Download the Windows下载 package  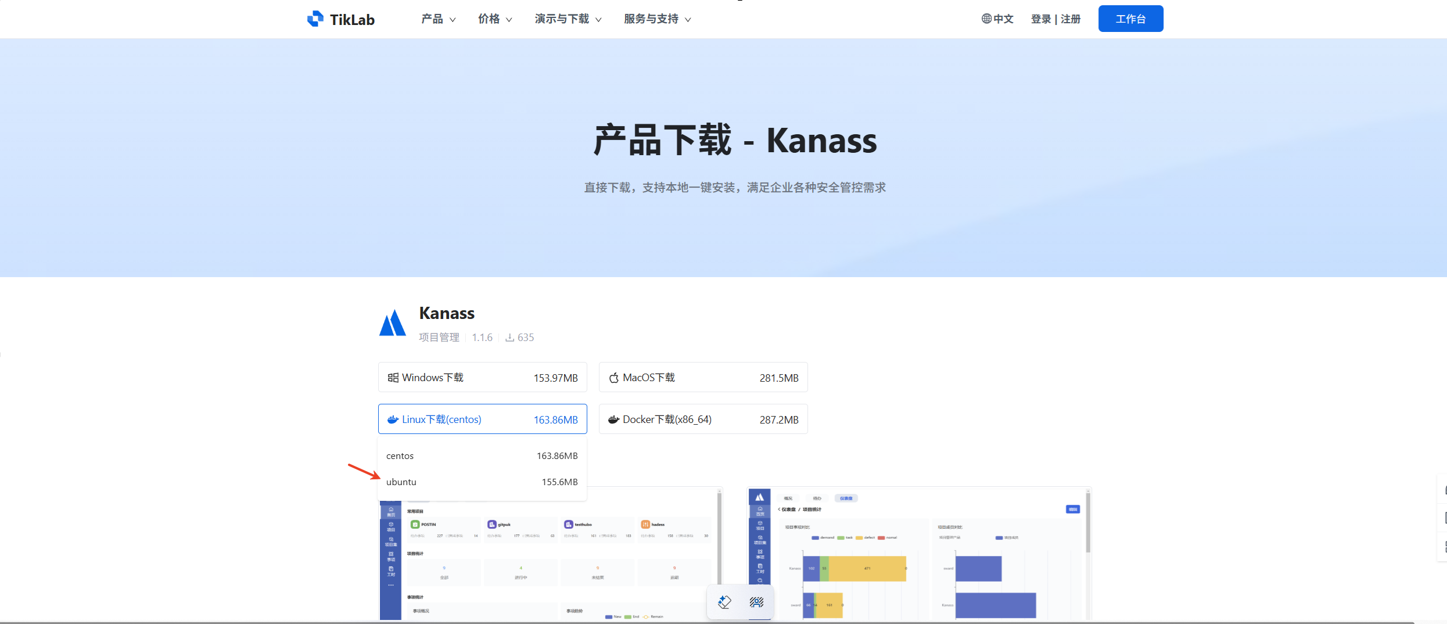click(x=482, y=378)
